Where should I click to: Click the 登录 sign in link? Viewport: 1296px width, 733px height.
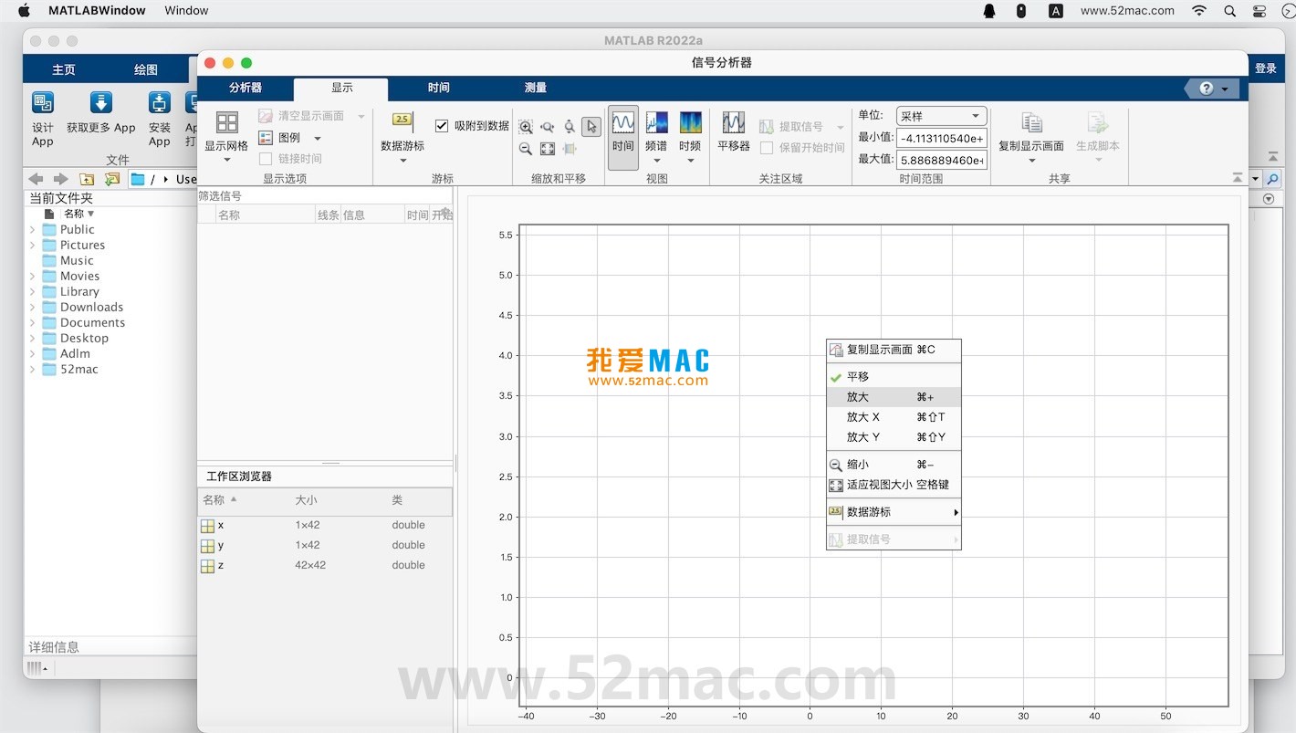tap(1266, 68)
